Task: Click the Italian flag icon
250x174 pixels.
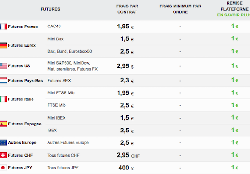Action: tap(3, 99)
